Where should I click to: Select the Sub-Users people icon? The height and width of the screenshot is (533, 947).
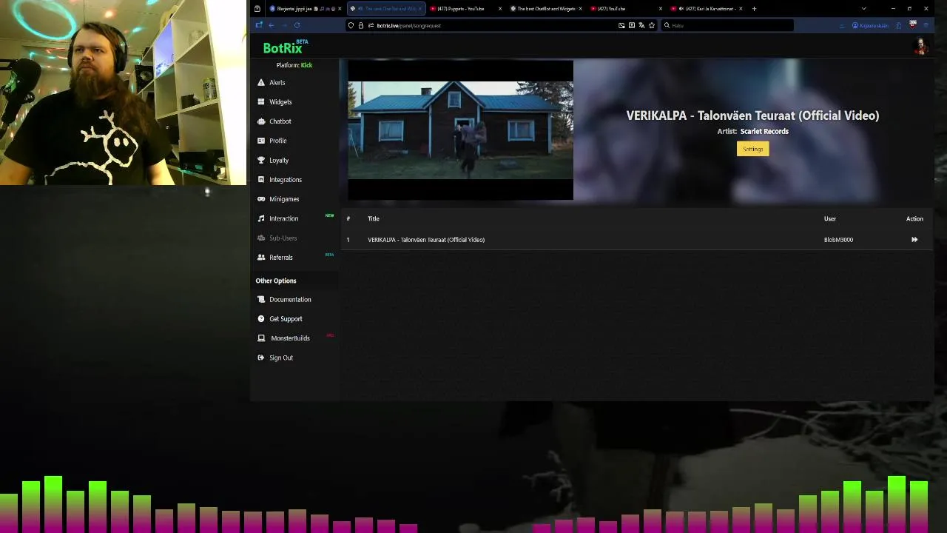click(x=261, y=238)
